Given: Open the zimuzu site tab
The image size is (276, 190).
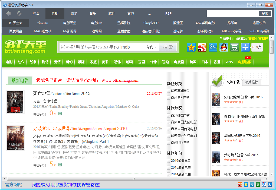Looking at the screenshot, I should 43,23.
